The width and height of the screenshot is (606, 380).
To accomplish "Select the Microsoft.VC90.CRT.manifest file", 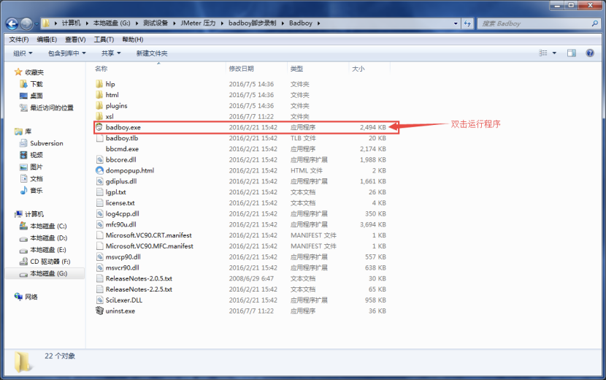I will click(x=149, y=235).
